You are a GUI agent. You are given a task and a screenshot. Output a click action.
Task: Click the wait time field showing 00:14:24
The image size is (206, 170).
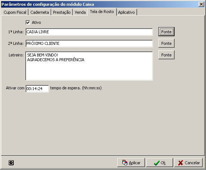coord(37,89)
